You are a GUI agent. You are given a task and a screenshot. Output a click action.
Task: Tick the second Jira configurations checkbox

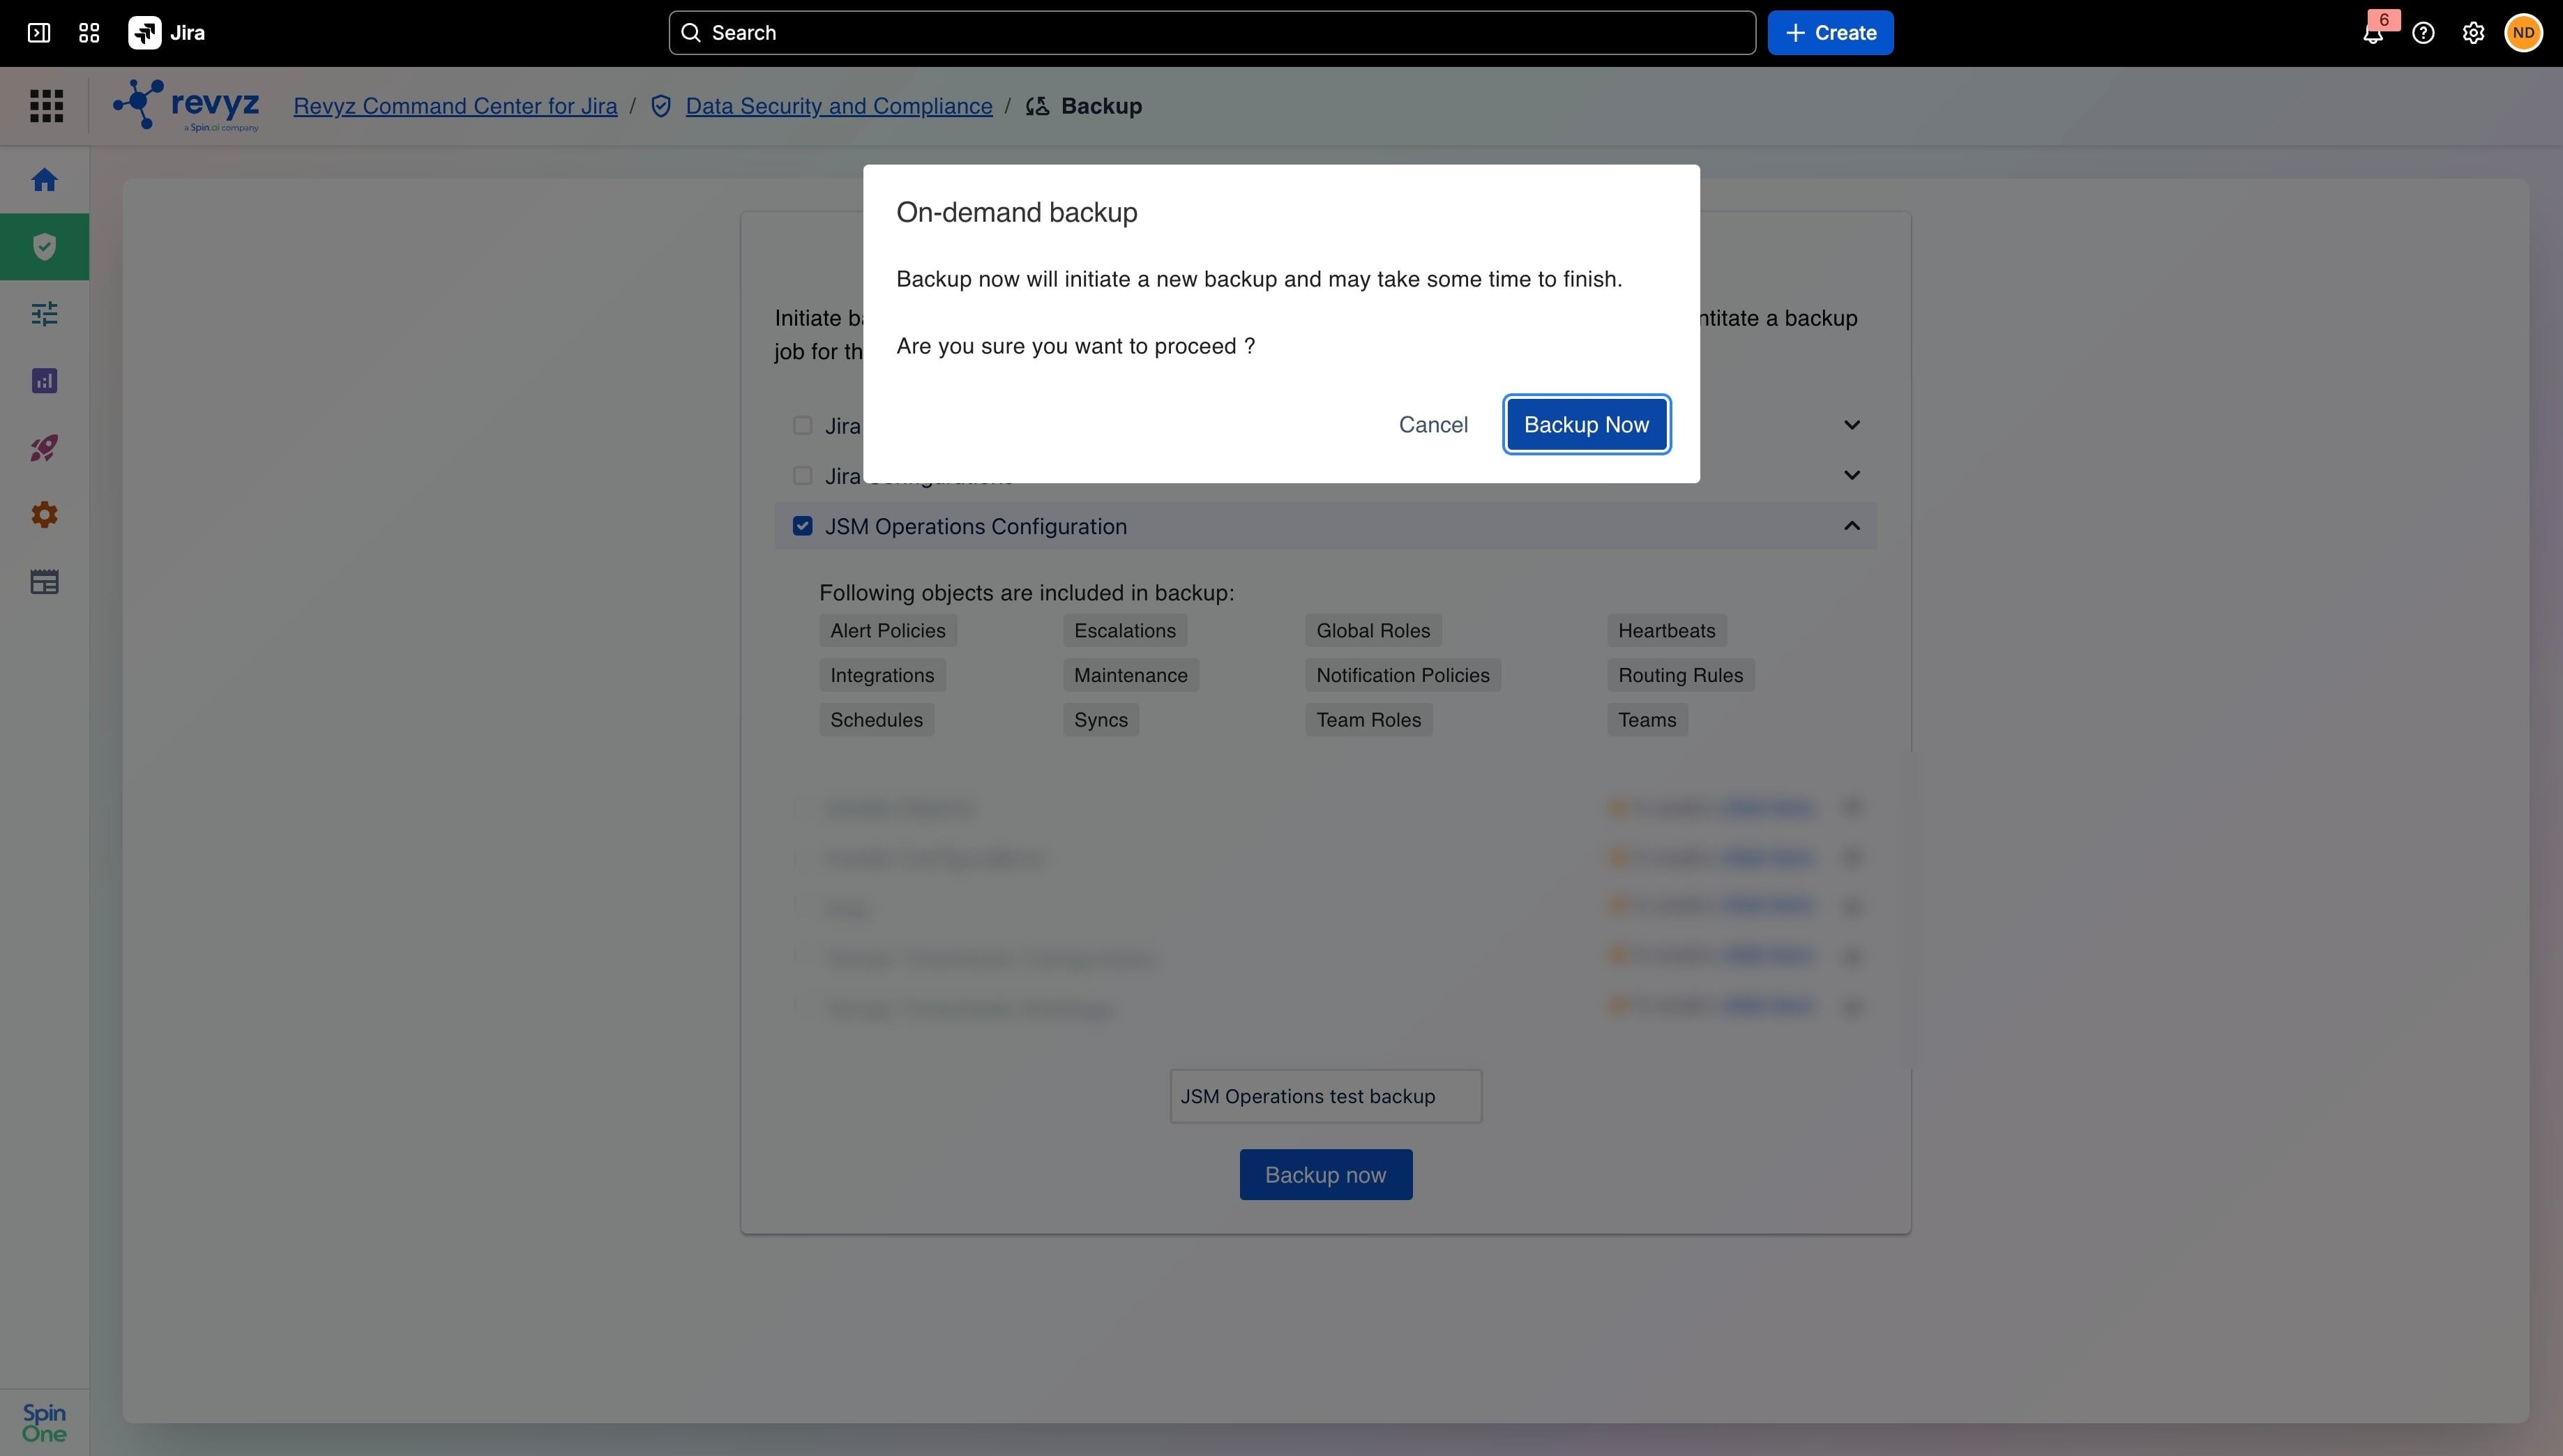click(x=802, y=476)
